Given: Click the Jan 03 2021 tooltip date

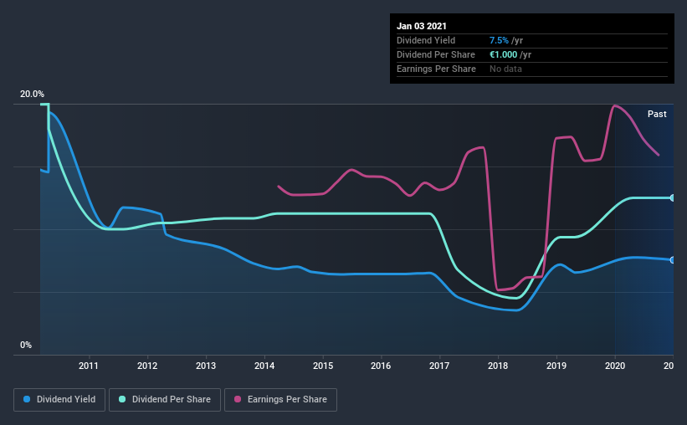Looking at the screenshot, I should (422, 26).
